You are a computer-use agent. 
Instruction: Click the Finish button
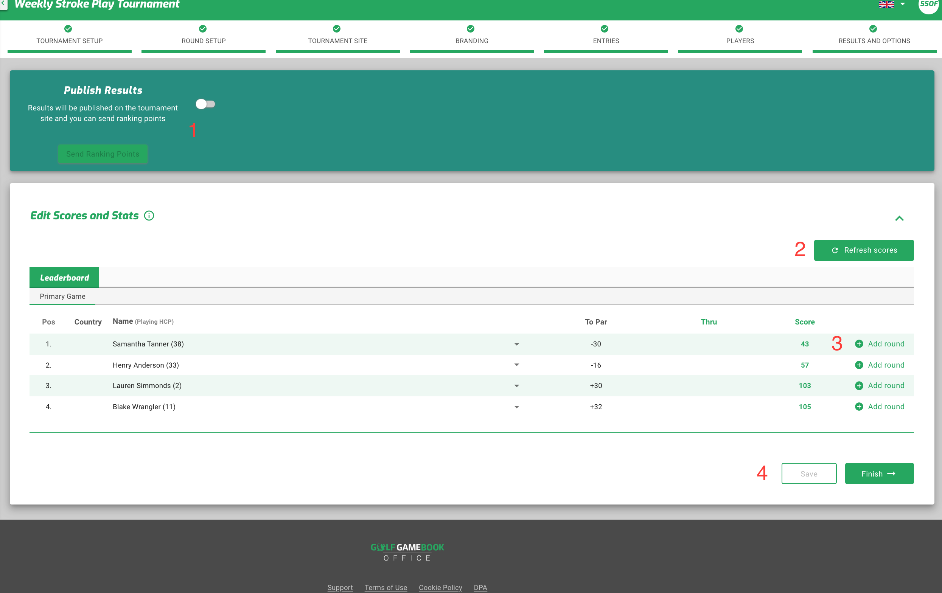[880, 474]
